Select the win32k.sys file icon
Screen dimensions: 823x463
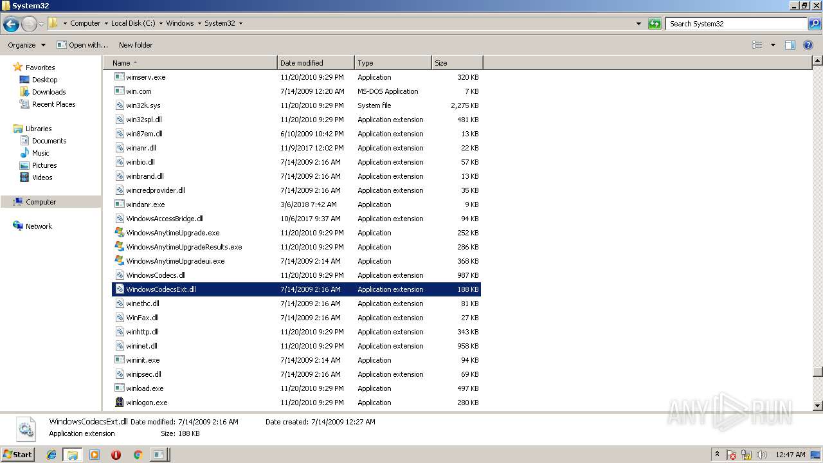click(x=119, y=105)
